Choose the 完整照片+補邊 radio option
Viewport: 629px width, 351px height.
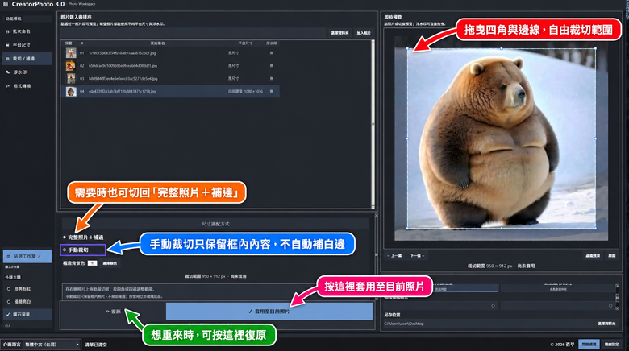pos(83,237)
